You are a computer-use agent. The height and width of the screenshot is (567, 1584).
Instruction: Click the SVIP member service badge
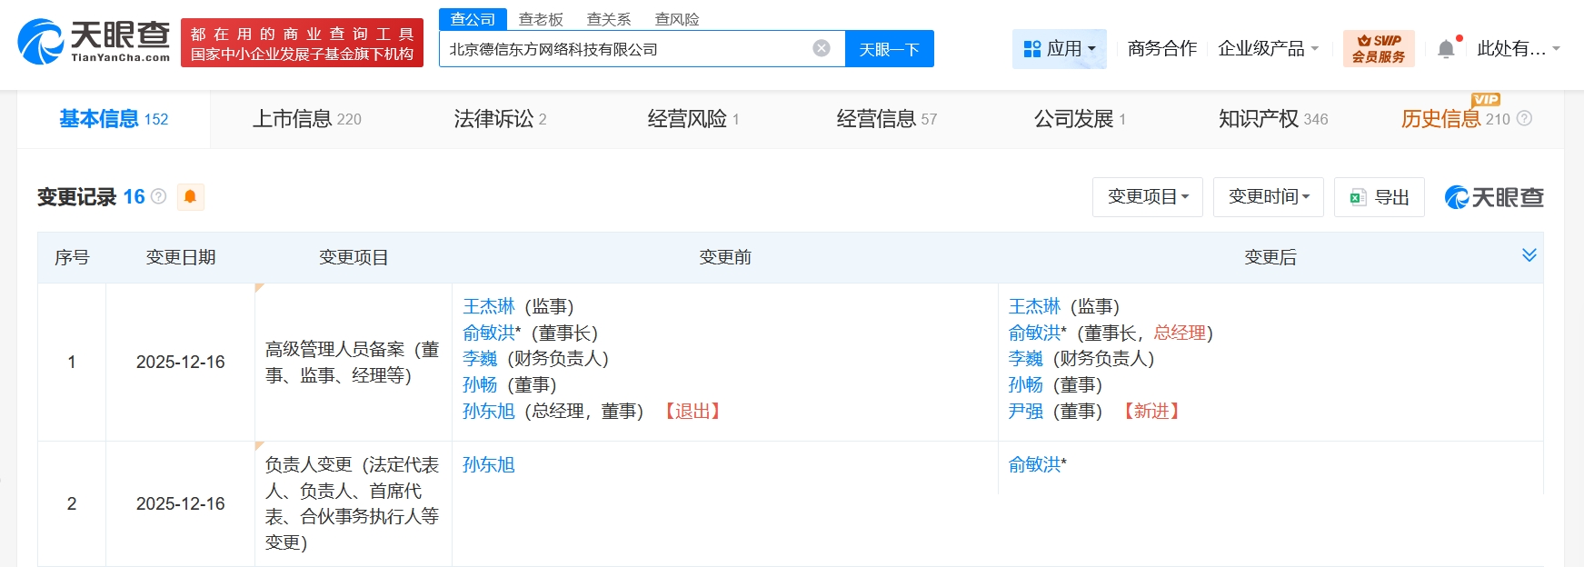click(x=1378, y=48)
